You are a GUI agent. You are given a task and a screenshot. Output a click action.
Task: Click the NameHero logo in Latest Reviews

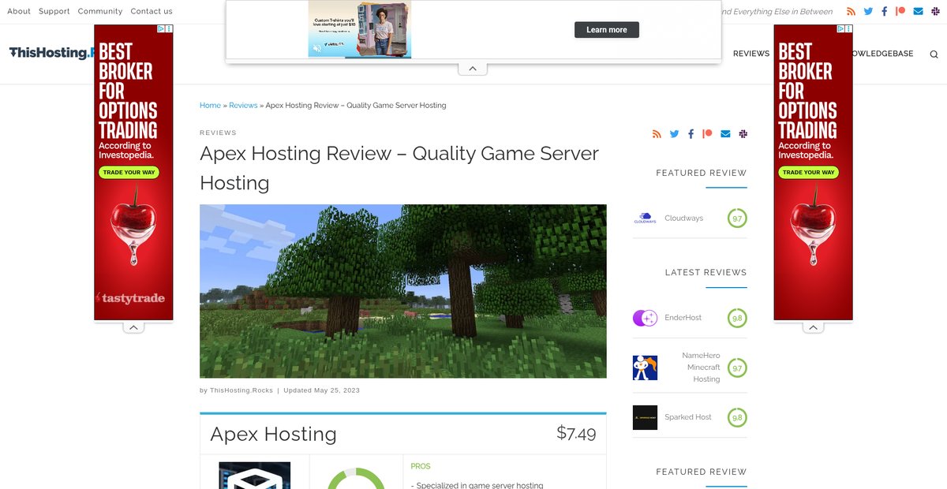(x=645, y=368)
